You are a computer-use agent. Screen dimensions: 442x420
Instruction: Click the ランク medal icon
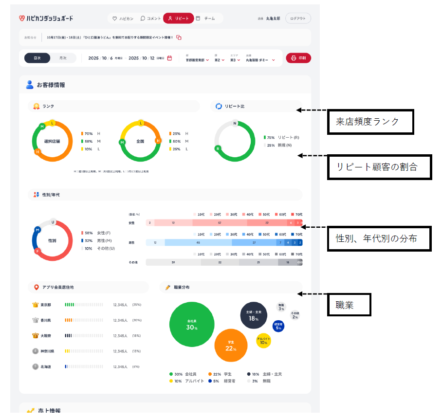pos(36,106)
